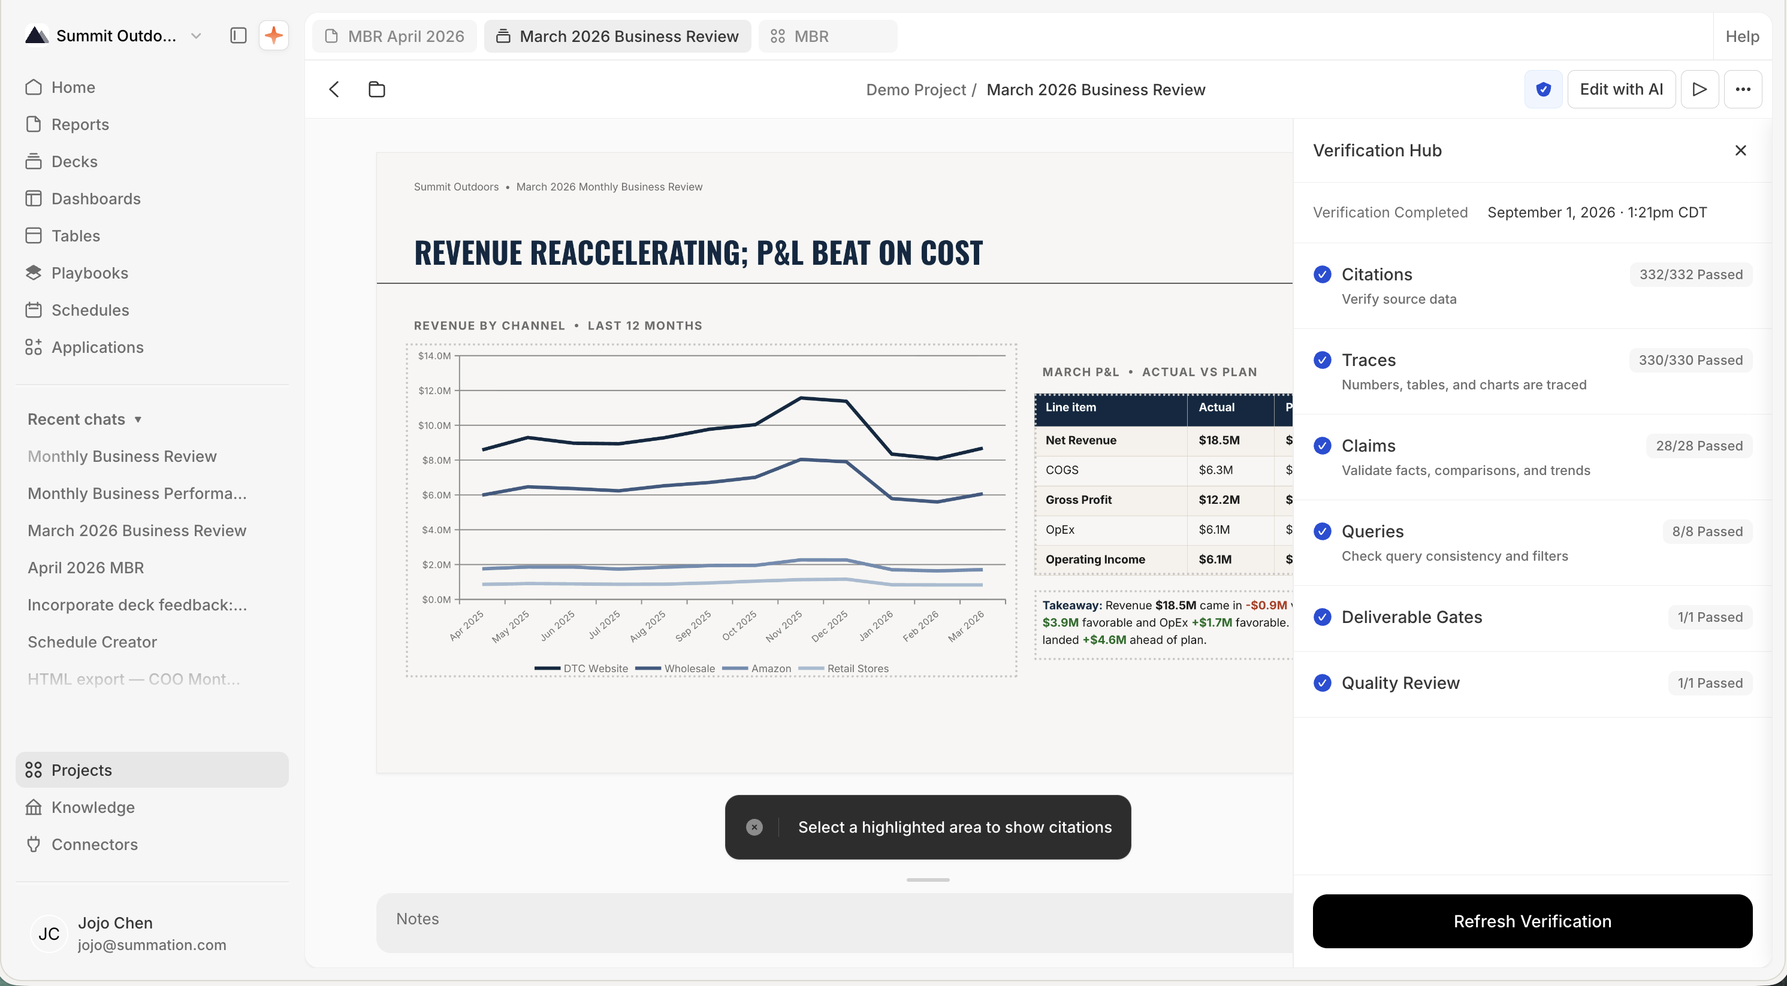Expand the Summit Outdoors workspace dropdown
This screenshot has height=986, width=1787.
tap(197, 36)
